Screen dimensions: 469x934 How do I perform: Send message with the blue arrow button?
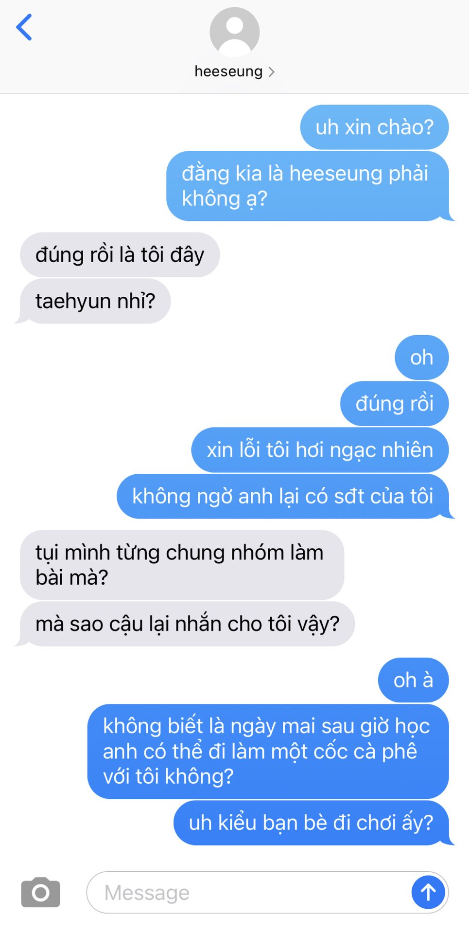click(x=428, y=892)
